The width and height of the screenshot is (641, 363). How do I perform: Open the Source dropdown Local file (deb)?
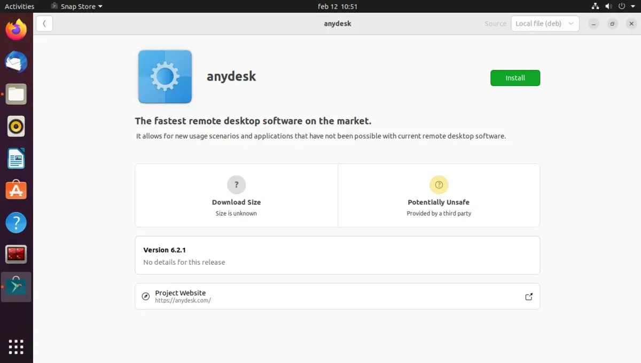[x=545, y=23]
